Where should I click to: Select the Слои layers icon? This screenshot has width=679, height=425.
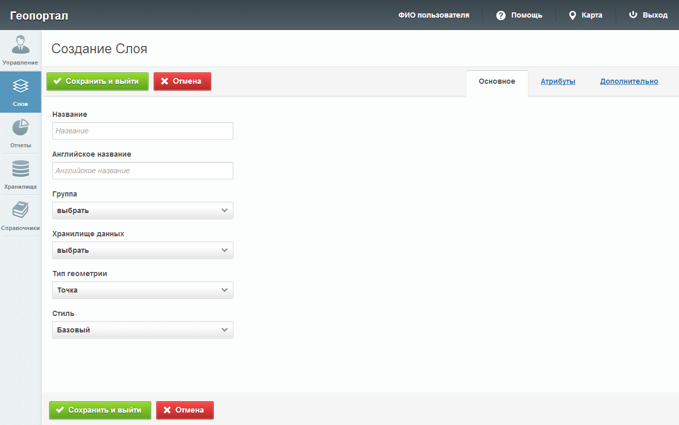(20, 85)
